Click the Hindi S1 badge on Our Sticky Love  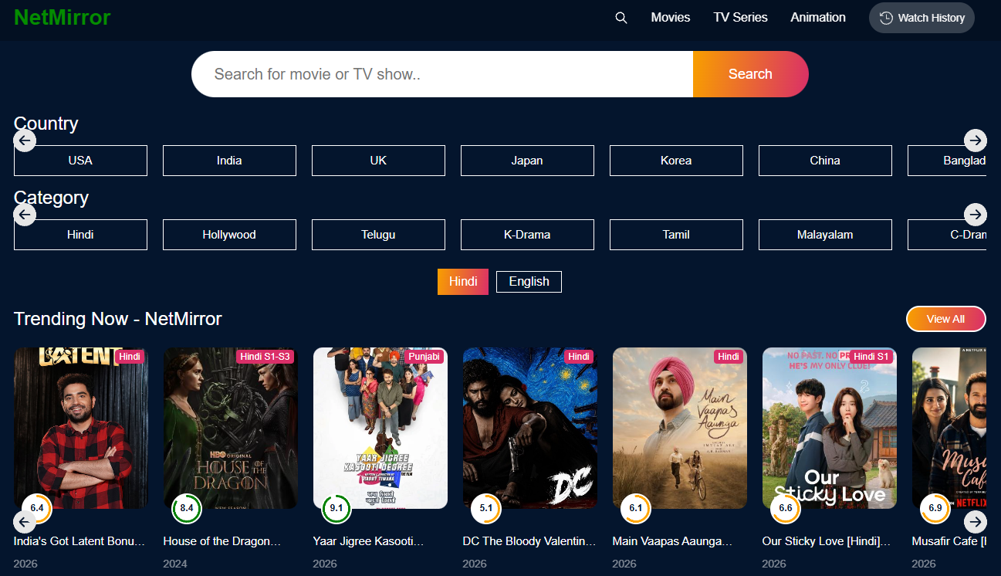pos(871,357)
